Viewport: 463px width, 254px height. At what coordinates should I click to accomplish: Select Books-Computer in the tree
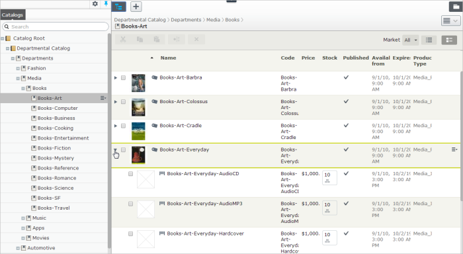tap(58, 108)
